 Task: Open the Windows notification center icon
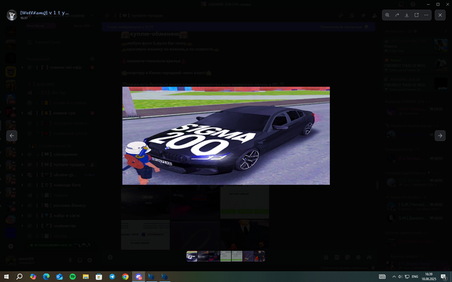pos(444,276)
